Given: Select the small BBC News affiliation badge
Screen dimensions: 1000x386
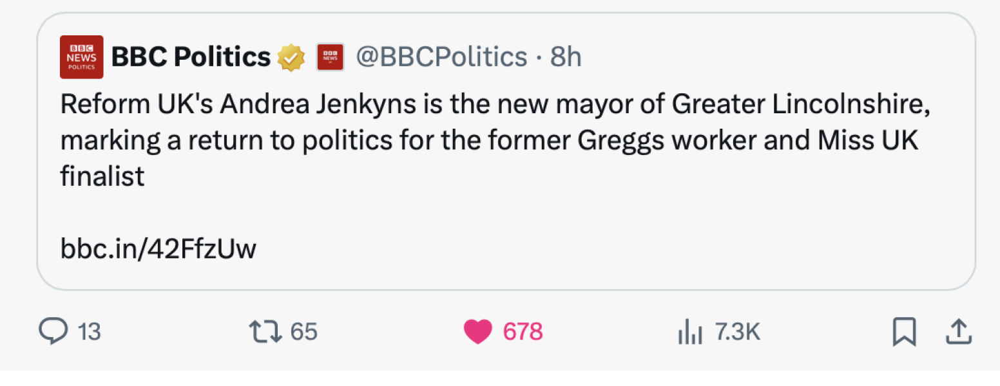Looking at the screenshot, I should point(330,56).
